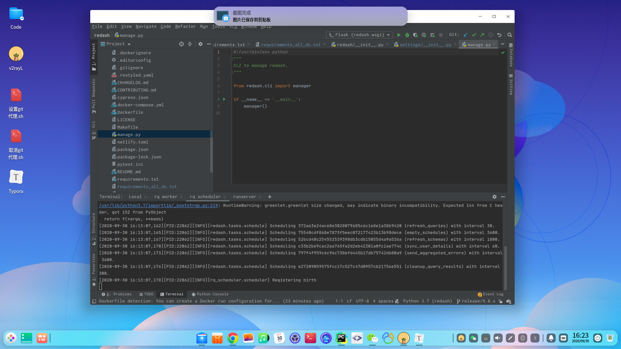Open Project panel settings gear
Screen dimensions: 621x349
pyautogui.click(x=201, y=44)
